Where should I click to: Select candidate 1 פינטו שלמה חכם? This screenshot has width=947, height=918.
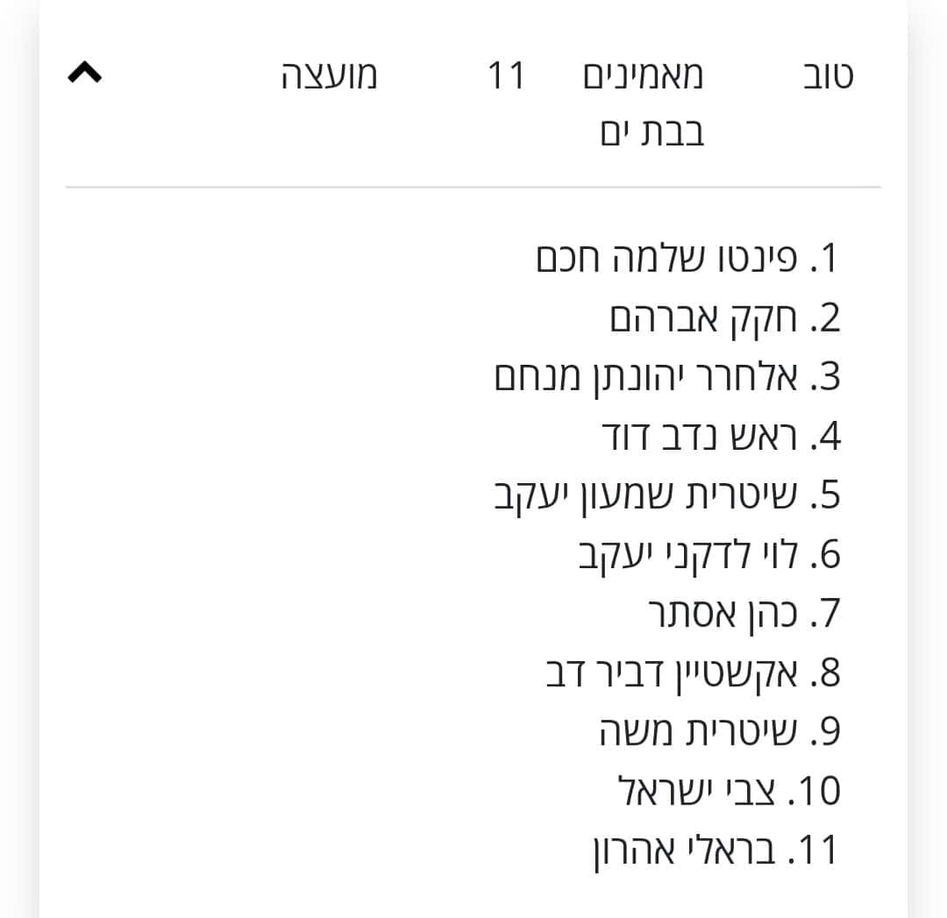(x=687, y=259)
